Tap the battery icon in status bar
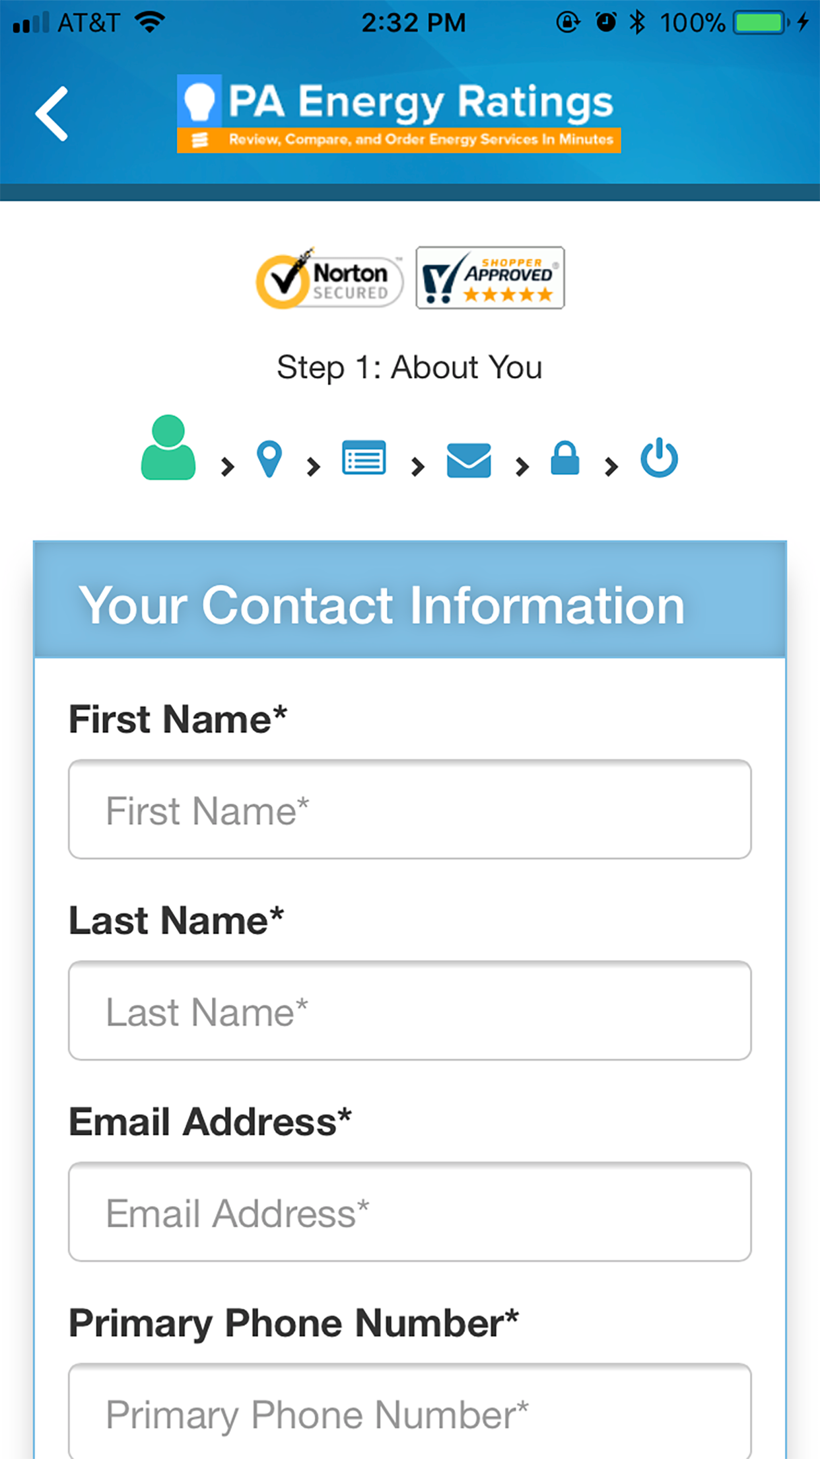The image size is (820, 1459). point(761,23)
